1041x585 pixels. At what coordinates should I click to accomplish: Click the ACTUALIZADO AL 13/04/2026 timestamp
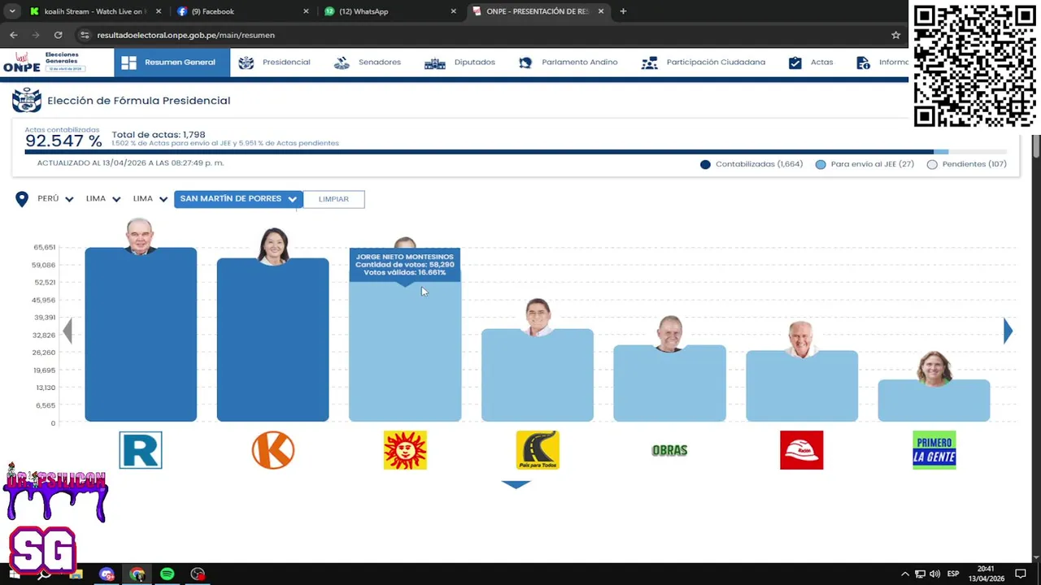(x=130, y=163)
